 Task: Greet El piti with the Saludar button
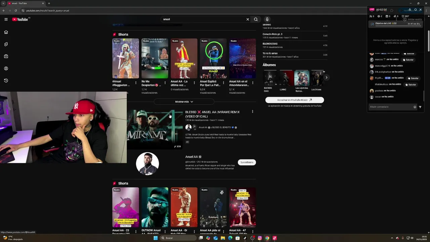[414, 78]
